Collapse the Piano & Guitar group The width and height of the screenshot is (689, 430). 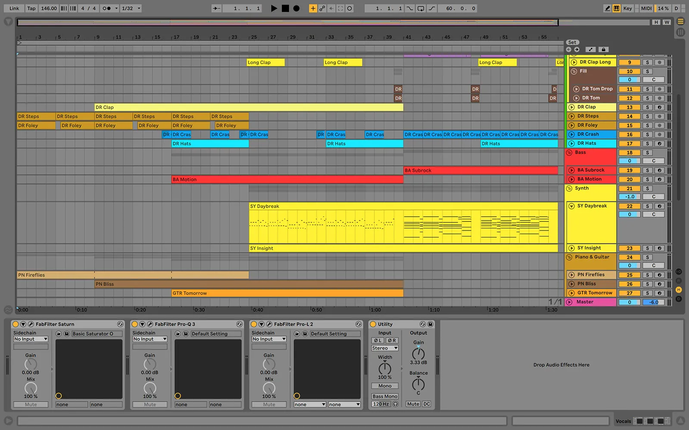(x=569, y=257)
